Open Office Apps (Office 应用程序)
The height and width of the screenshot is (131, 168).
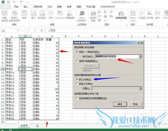[x=82, y=16]
